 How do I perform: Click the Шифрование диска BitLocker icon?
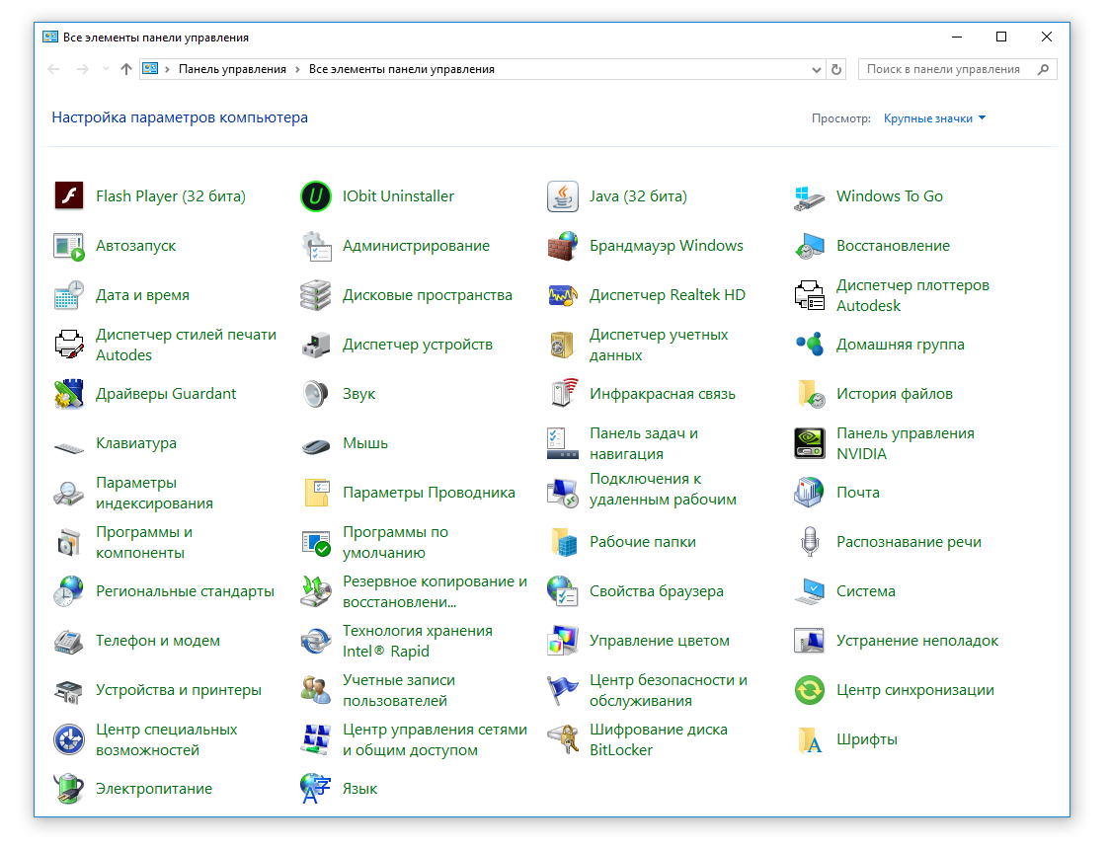(563, 739)
